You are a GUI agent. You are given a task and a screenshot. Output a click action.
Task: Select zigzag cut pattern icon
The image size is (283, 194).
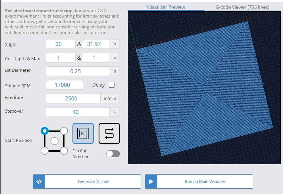(109, 134)
